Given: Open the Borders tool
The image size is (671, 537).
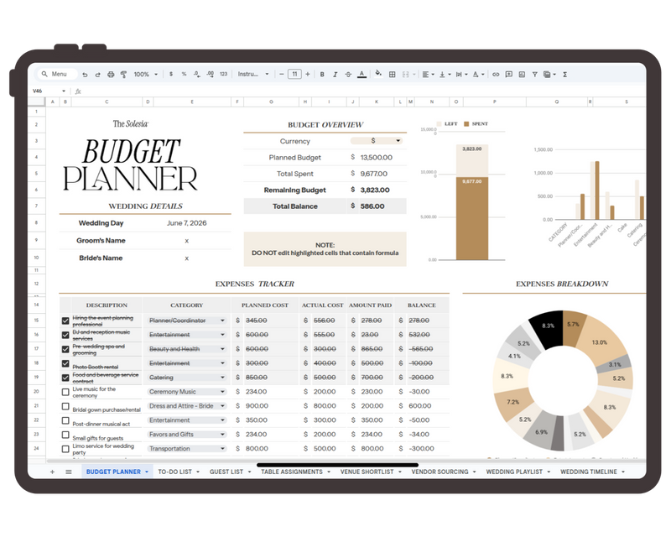Looking at the screenshot, I should coord(392,74).
